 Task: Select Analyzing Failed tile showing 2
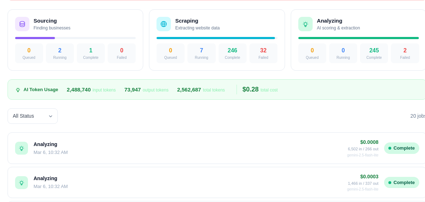tap(405, 53)
